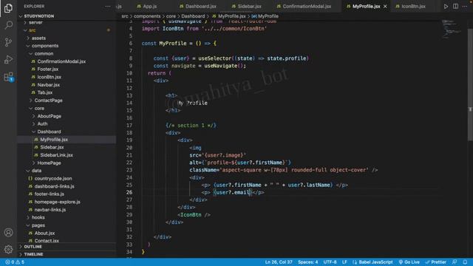The width and height of the screenshot is (473, 266).
Task: Collapse the Dashboard folder
Action: (x=49, y=132)
